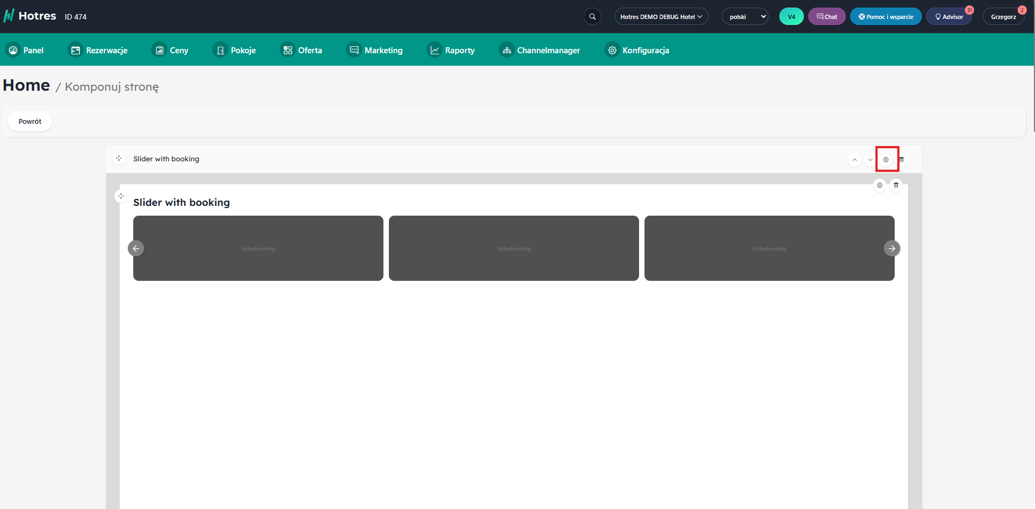Click the inner widget drag handle icon
Image resolution: width=1035 pixels, height=509 pixels.
121,196
